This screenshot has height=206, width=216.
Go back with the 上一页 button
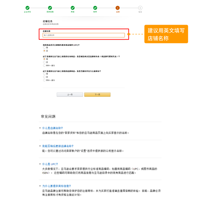pos(70,94)
